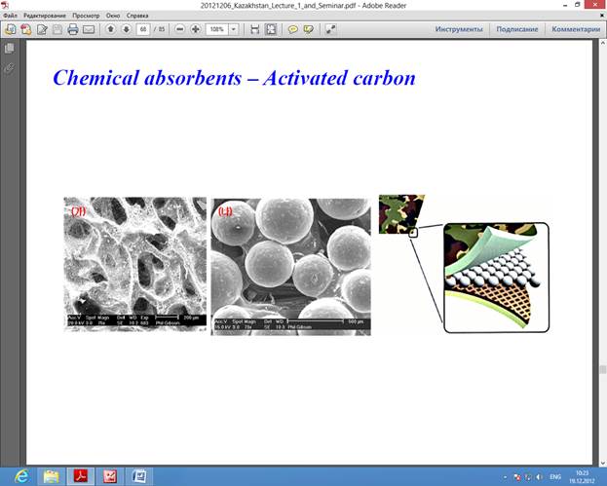
Task: Open the page thumbnails panel
Action: pos(9,48)
